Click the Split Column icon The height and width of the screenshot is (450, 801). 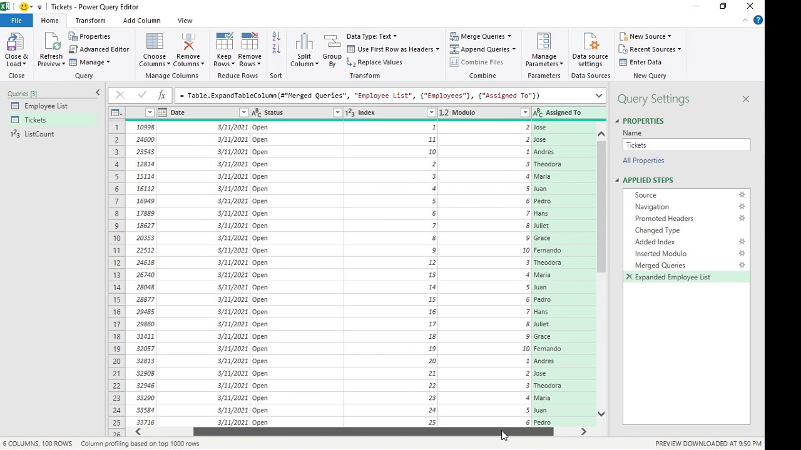(304, 41)
